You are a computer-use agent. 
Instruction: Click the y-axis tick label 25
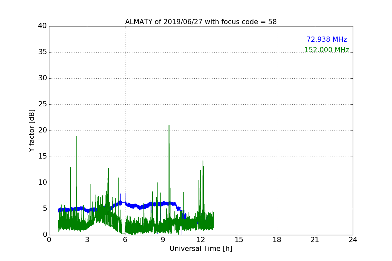[x=42, y=104]
